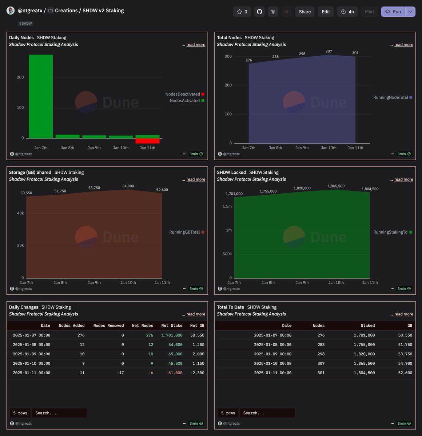
Task: Click the 3min status badge on SHDW Locked
Action: [404, 289]
